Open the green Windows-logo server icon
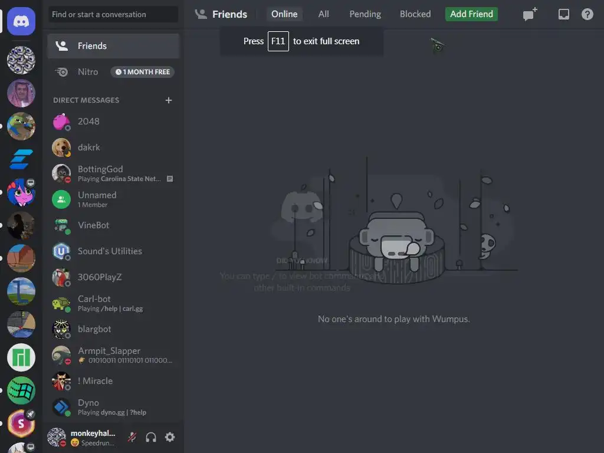This screenshot has width=604, height=453. (x=21, y=390)
